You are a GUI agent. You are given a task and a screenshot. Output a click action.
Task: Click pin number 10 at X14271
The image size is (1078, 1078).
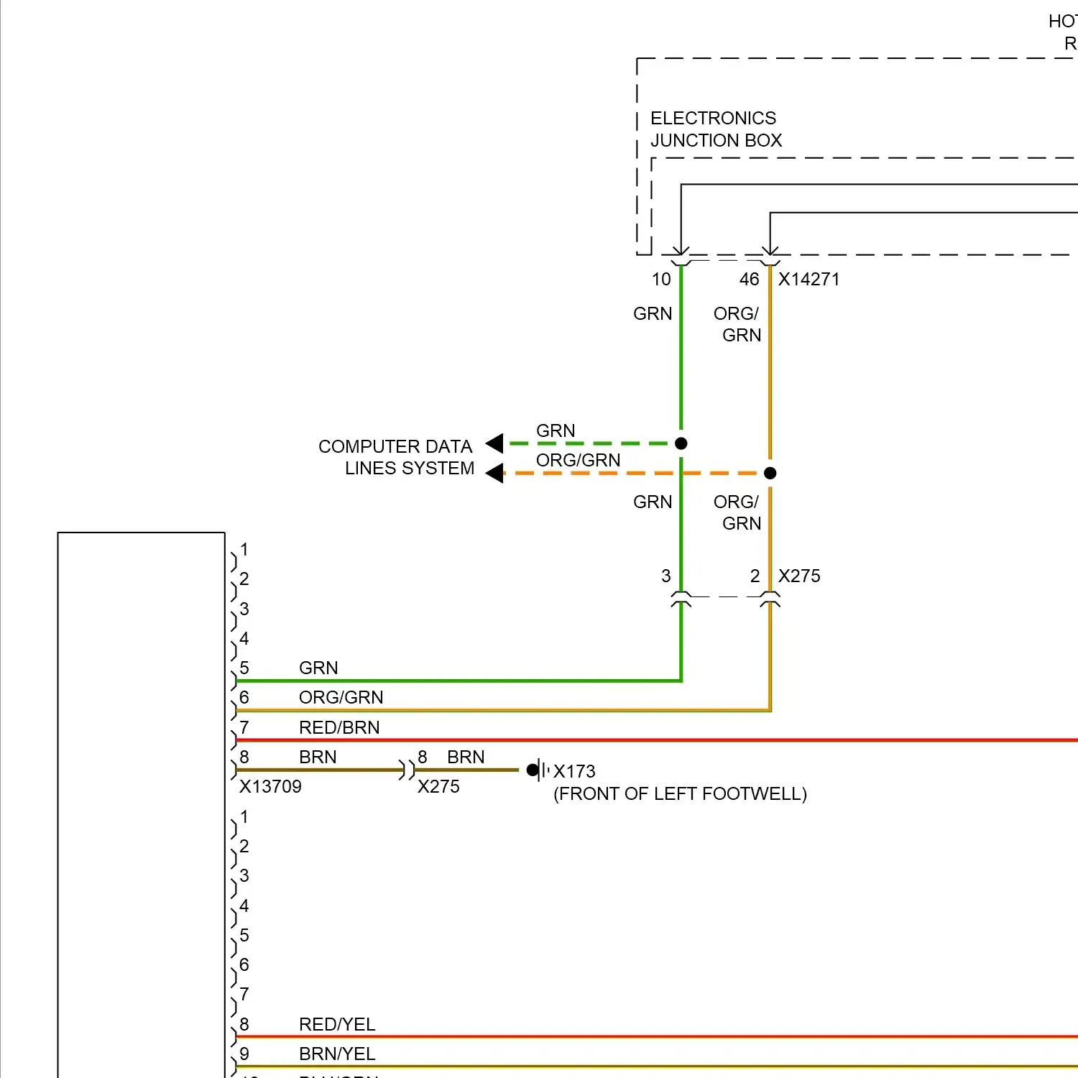coord(661,280)
